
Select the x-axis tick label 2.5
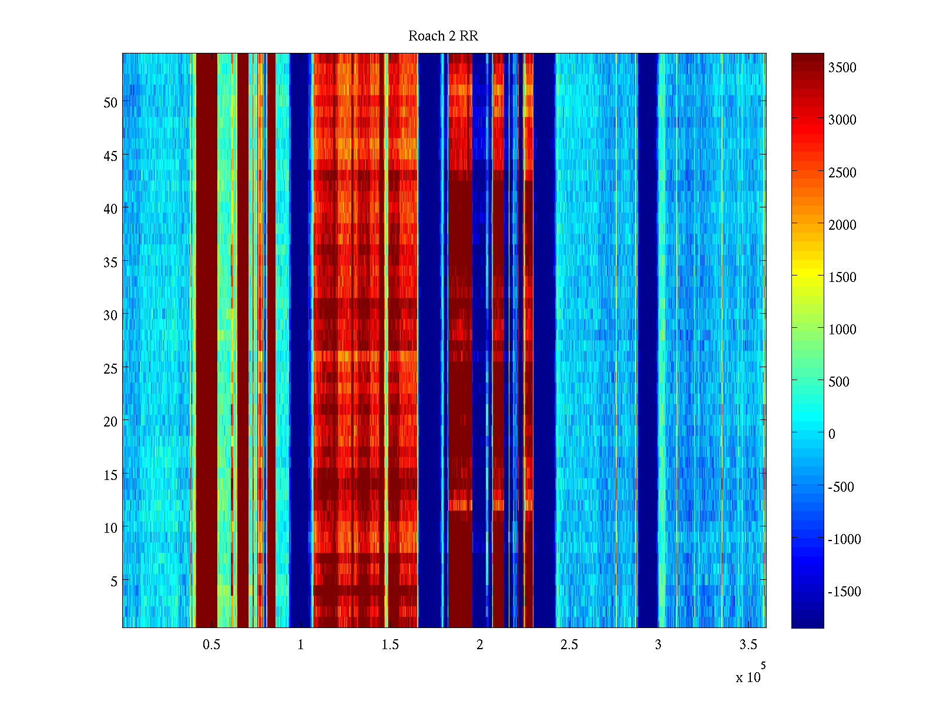[x=569, y=645]
